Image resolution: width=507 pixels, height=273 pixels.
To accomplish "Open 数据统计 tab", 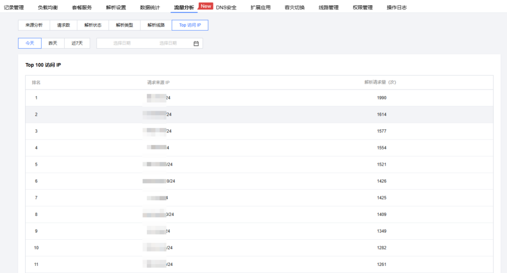I will tap(150, 8).
